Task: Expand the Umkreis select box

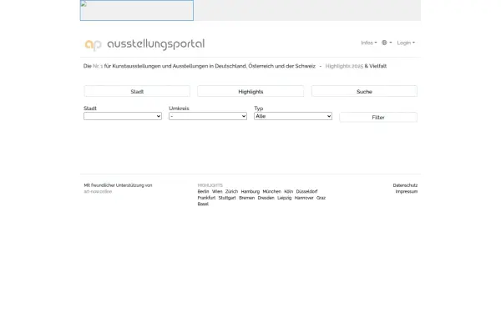Action: 208,116
